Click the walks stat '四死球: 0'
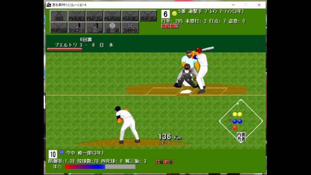The width and height of the screenshot is (311, 175). pyautogui.click(x=112, y=161)
